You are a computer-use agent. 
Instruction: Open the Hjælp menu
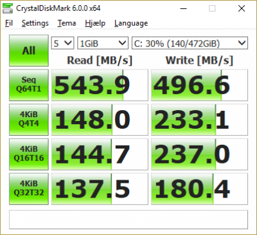(95, 23)
